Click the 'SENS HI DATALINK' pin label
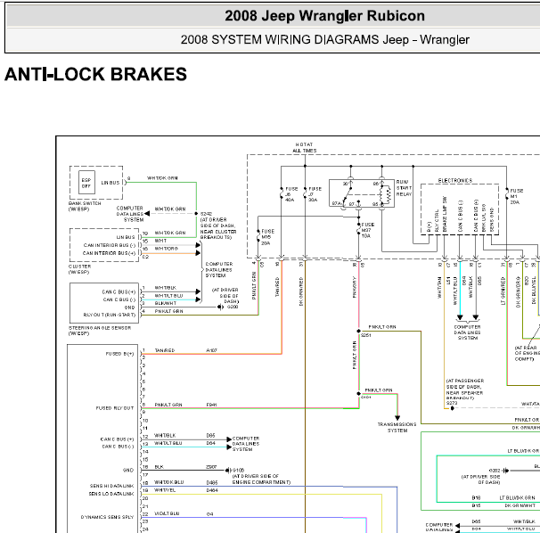 111,486
